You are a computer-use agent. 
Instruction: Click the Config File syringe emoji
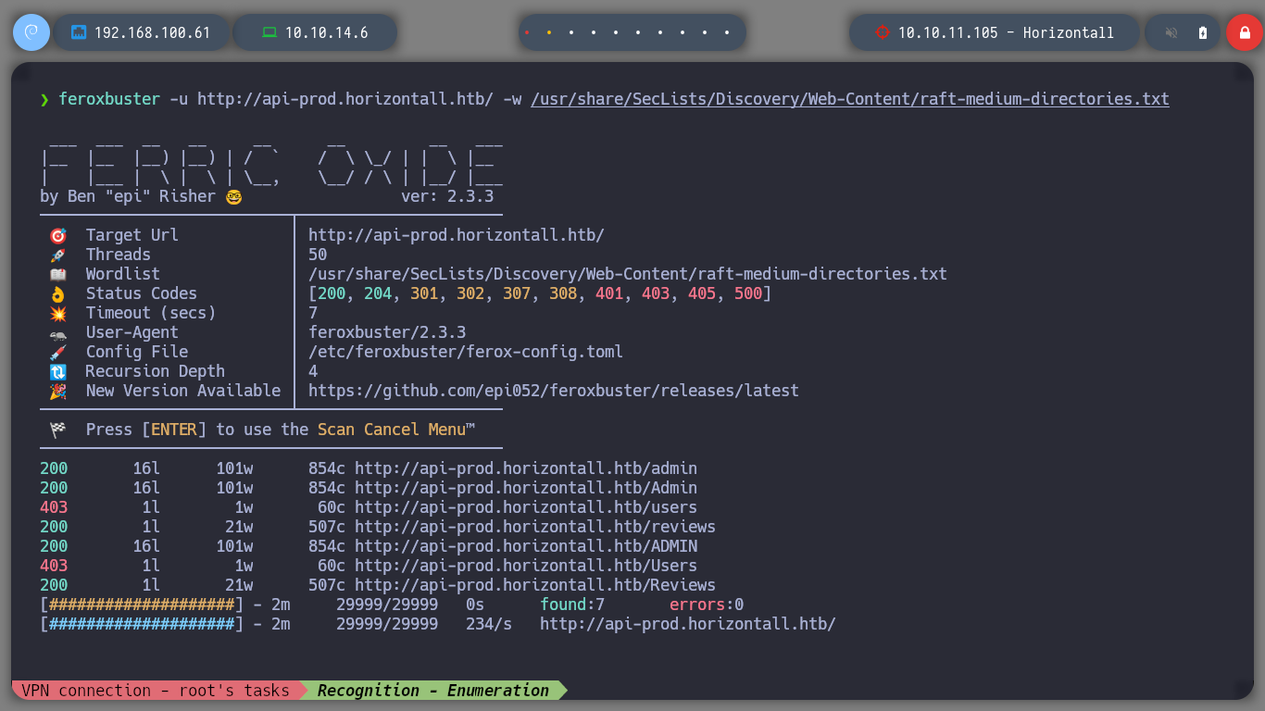[x=57, y=352]
